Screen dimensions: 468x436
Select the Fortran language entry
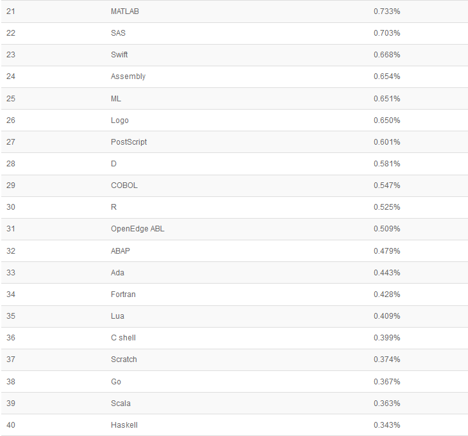coord(123,294)
